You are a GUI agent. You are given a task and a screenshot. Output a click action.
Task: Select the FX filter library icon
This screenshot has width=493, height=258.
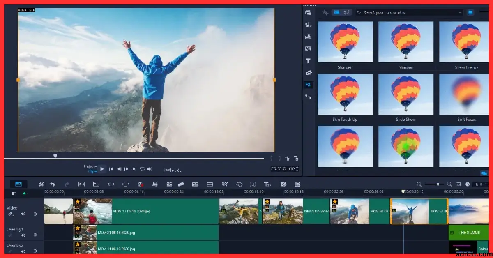[308, 85]
